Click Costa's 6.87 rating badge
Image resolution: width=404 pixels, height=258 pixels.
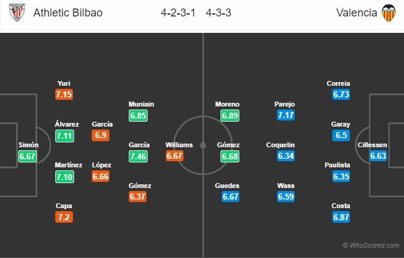[341, 217]
